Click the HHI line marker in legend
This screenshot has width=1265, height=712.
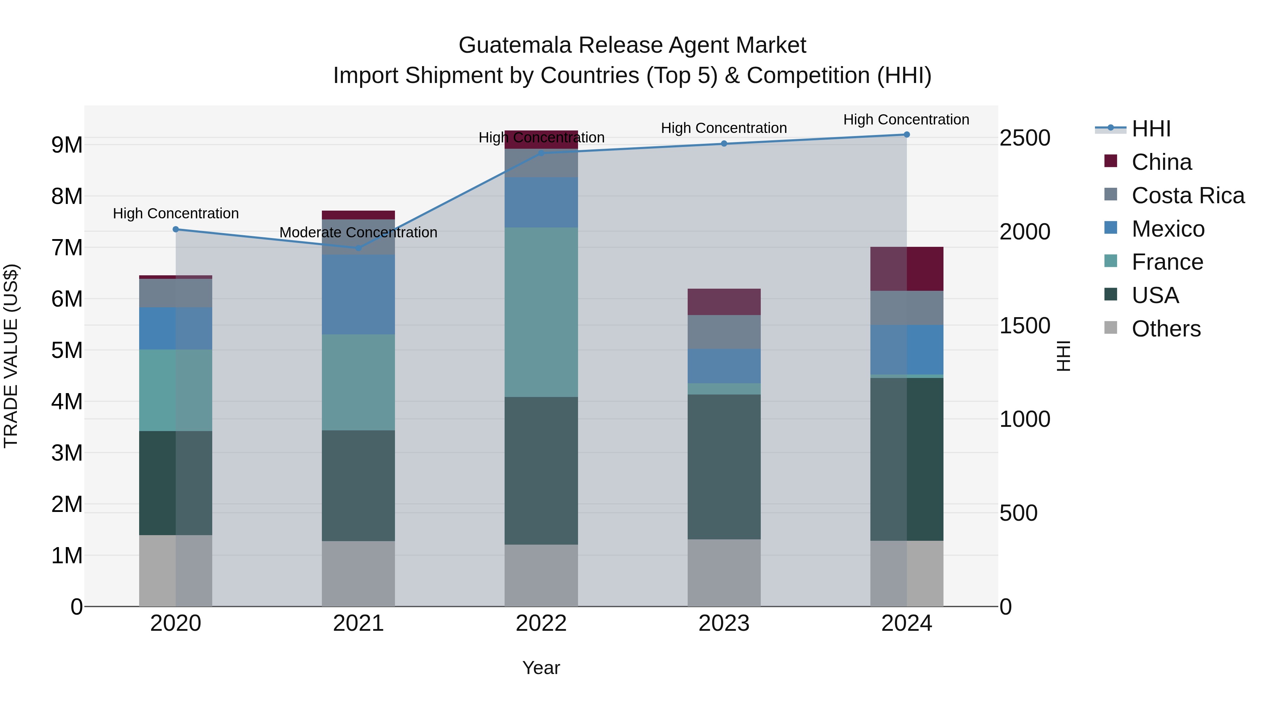1110,128
